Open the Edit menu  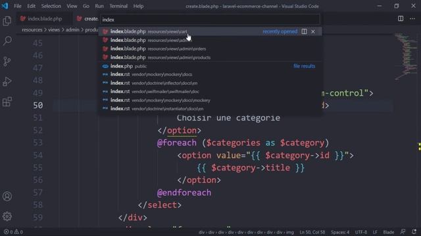[x=31, y=6]
